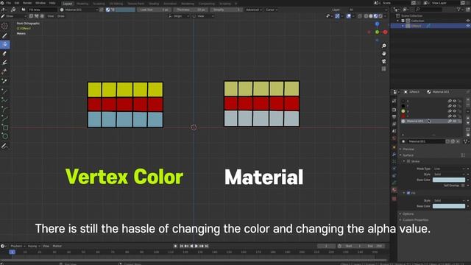The height and width of the screenshot is (265, 471).
Task: Select the Cursor tool in left toolbar
Action: click(x=5, y=26)
